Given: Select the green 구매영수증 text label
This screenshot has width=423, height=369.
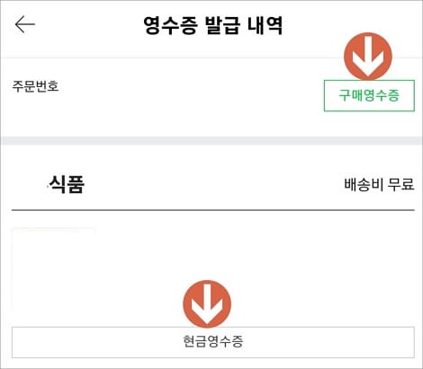Looking at the screenshot, I should (x=369, y=95).
